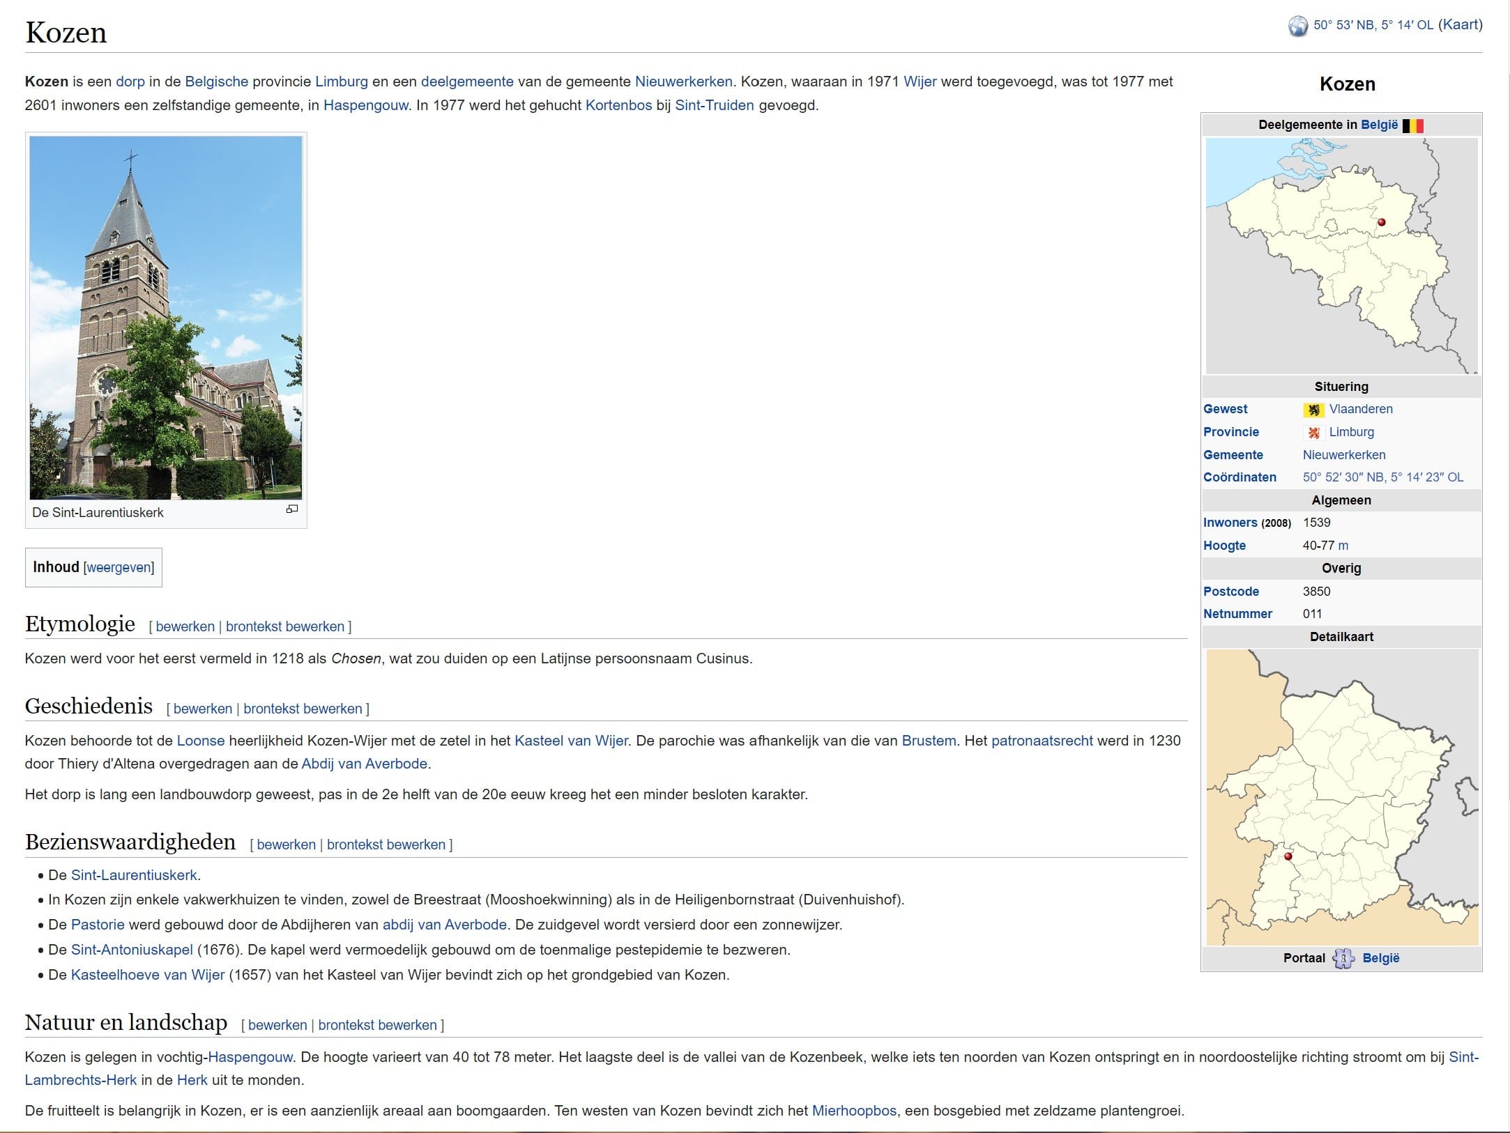Click the m unit link after 40-77

click(x=1343, y=546)
